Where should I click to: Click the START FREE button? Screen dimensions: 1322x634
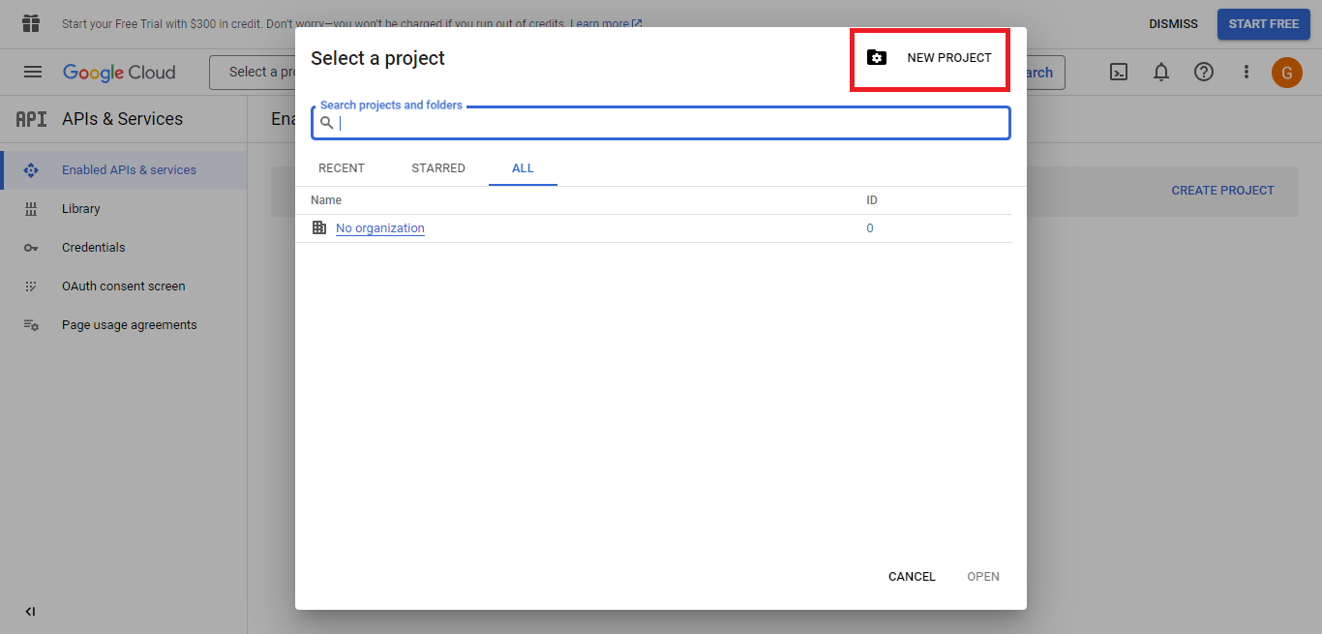pyautogui.click(x=1264, y=24)
